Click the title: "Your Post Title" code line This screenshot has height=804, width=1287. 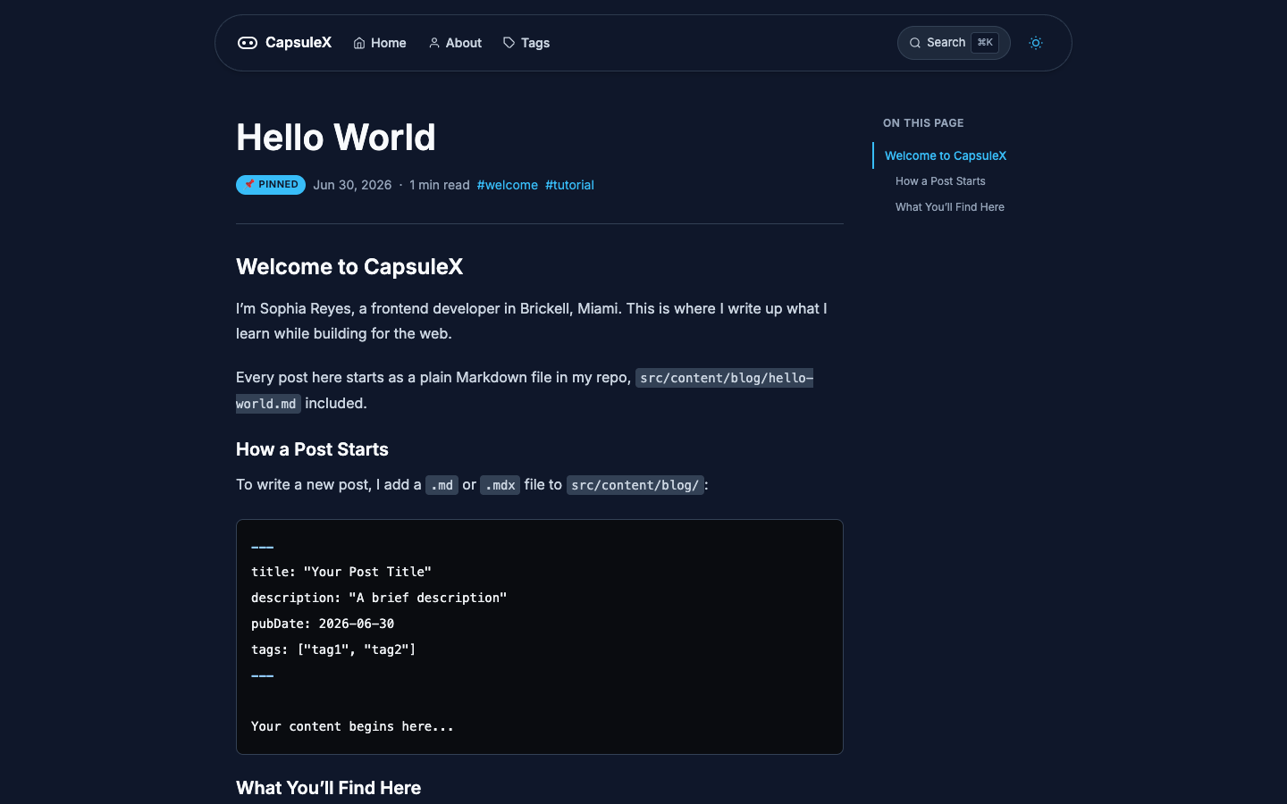click(341, 572)
